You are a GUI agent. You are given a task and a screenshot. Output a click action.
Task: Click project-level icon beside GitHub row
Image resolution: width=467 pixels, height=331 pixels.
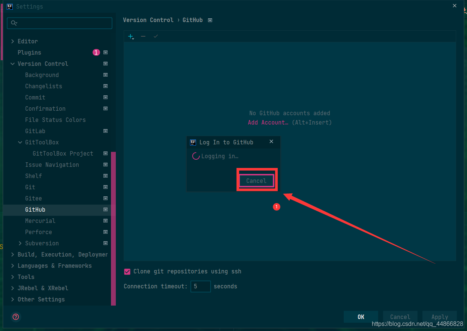[x=106, y=209]
